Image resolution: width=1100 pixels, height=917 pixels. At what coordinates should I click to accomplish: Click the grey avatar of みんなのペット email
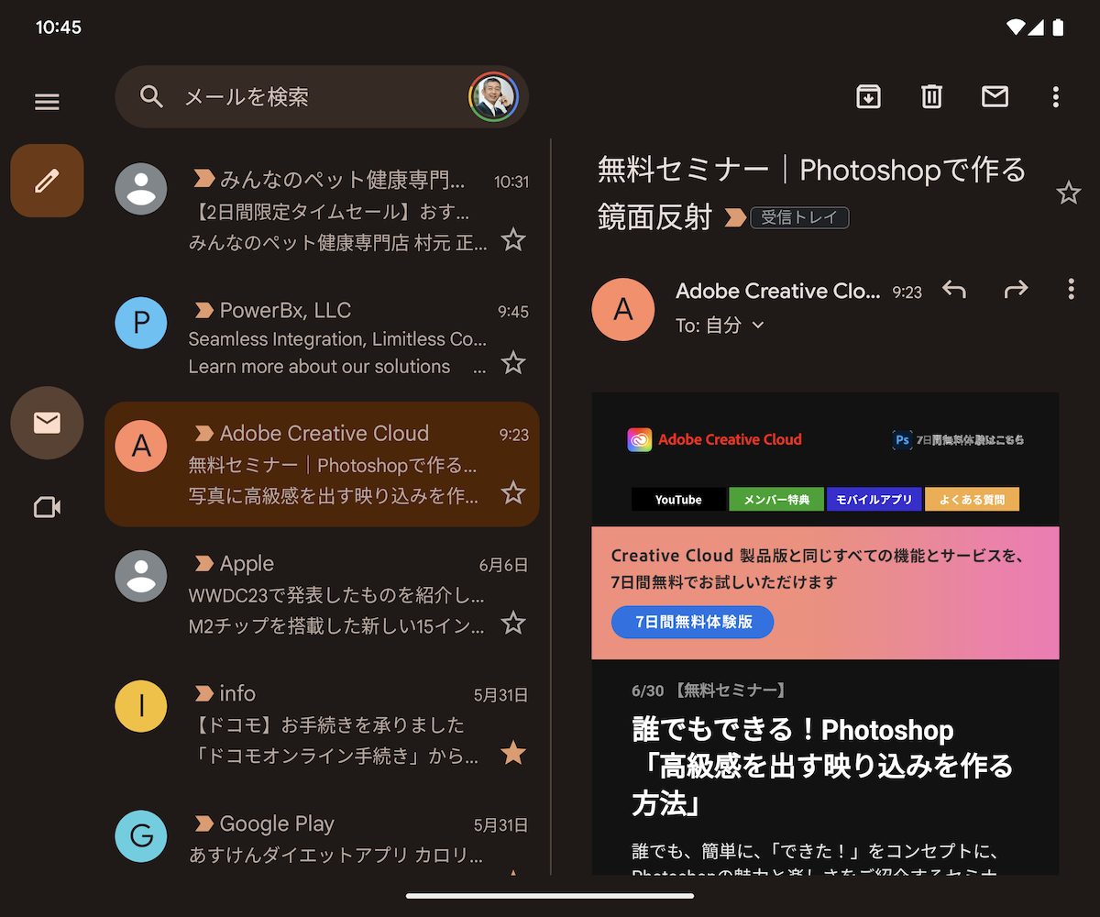[141, 189]
